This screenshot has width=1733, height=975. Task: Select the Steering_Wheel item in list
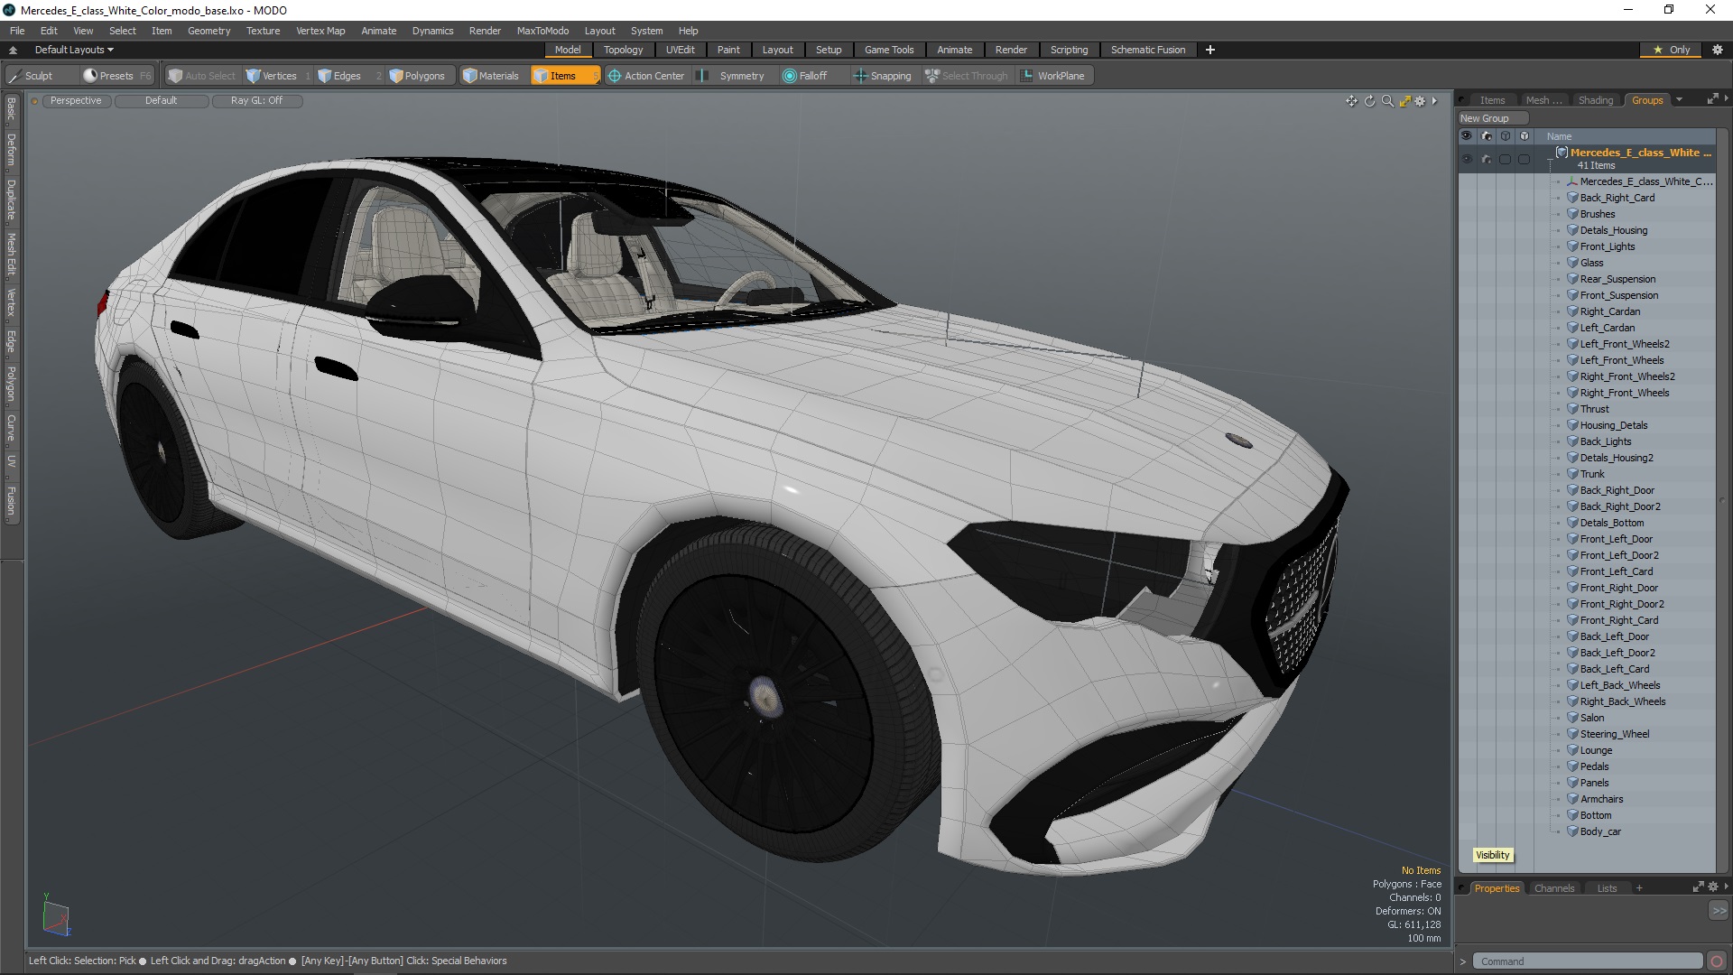(x=1614, y=734)
